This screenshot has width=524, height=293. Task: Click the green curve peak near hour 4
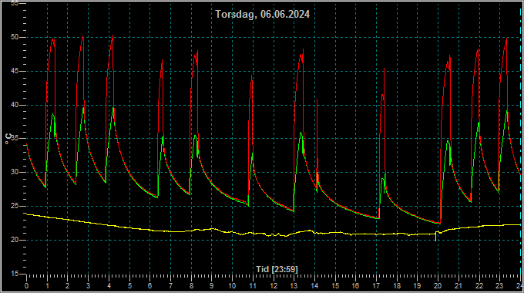coord(113,108)
